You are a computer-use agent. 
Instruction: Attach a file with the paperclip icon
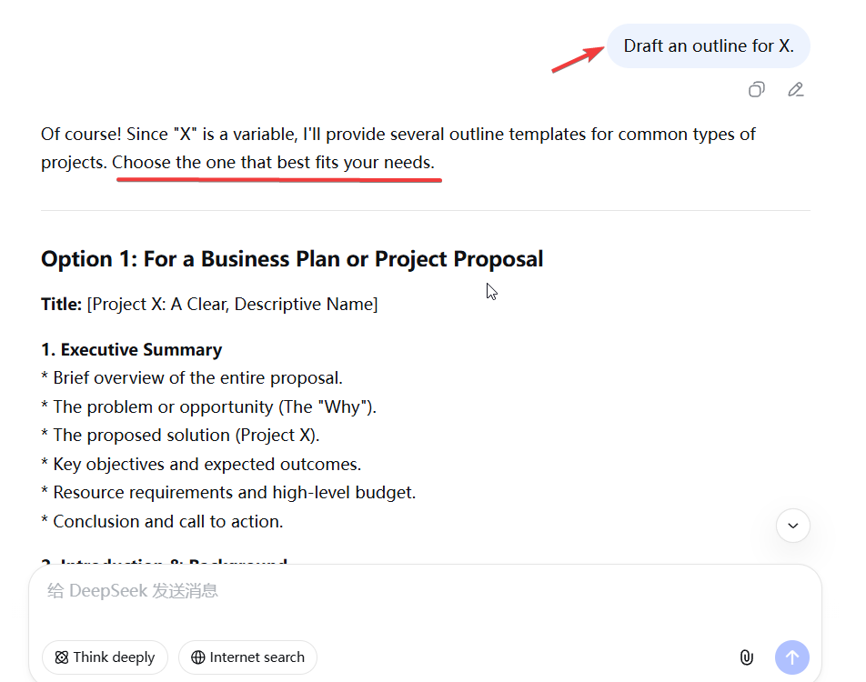746,657
